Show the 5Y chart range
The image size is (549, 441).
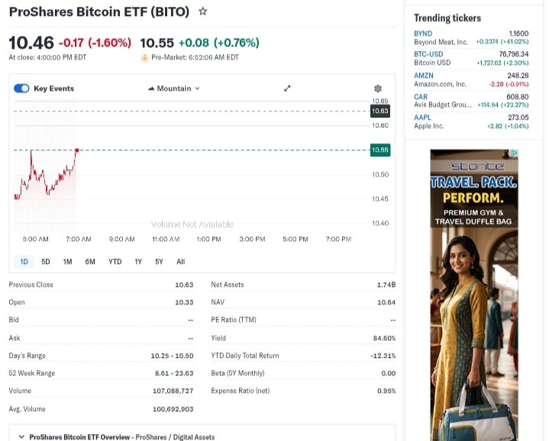coord(159,262)
